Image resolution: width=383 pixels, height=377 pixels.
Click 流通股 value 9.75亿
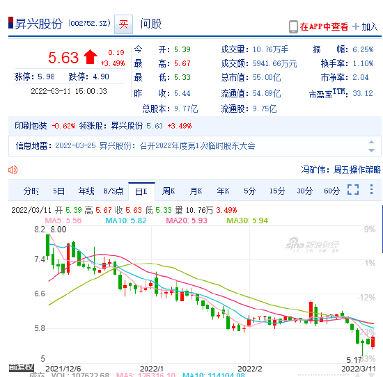pos(265,109)
